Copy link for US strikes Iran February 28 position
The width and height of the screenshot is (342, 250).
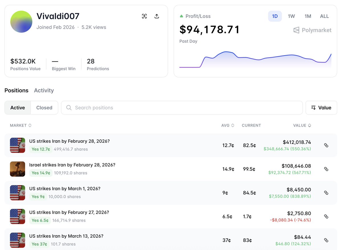click(326, 145)
